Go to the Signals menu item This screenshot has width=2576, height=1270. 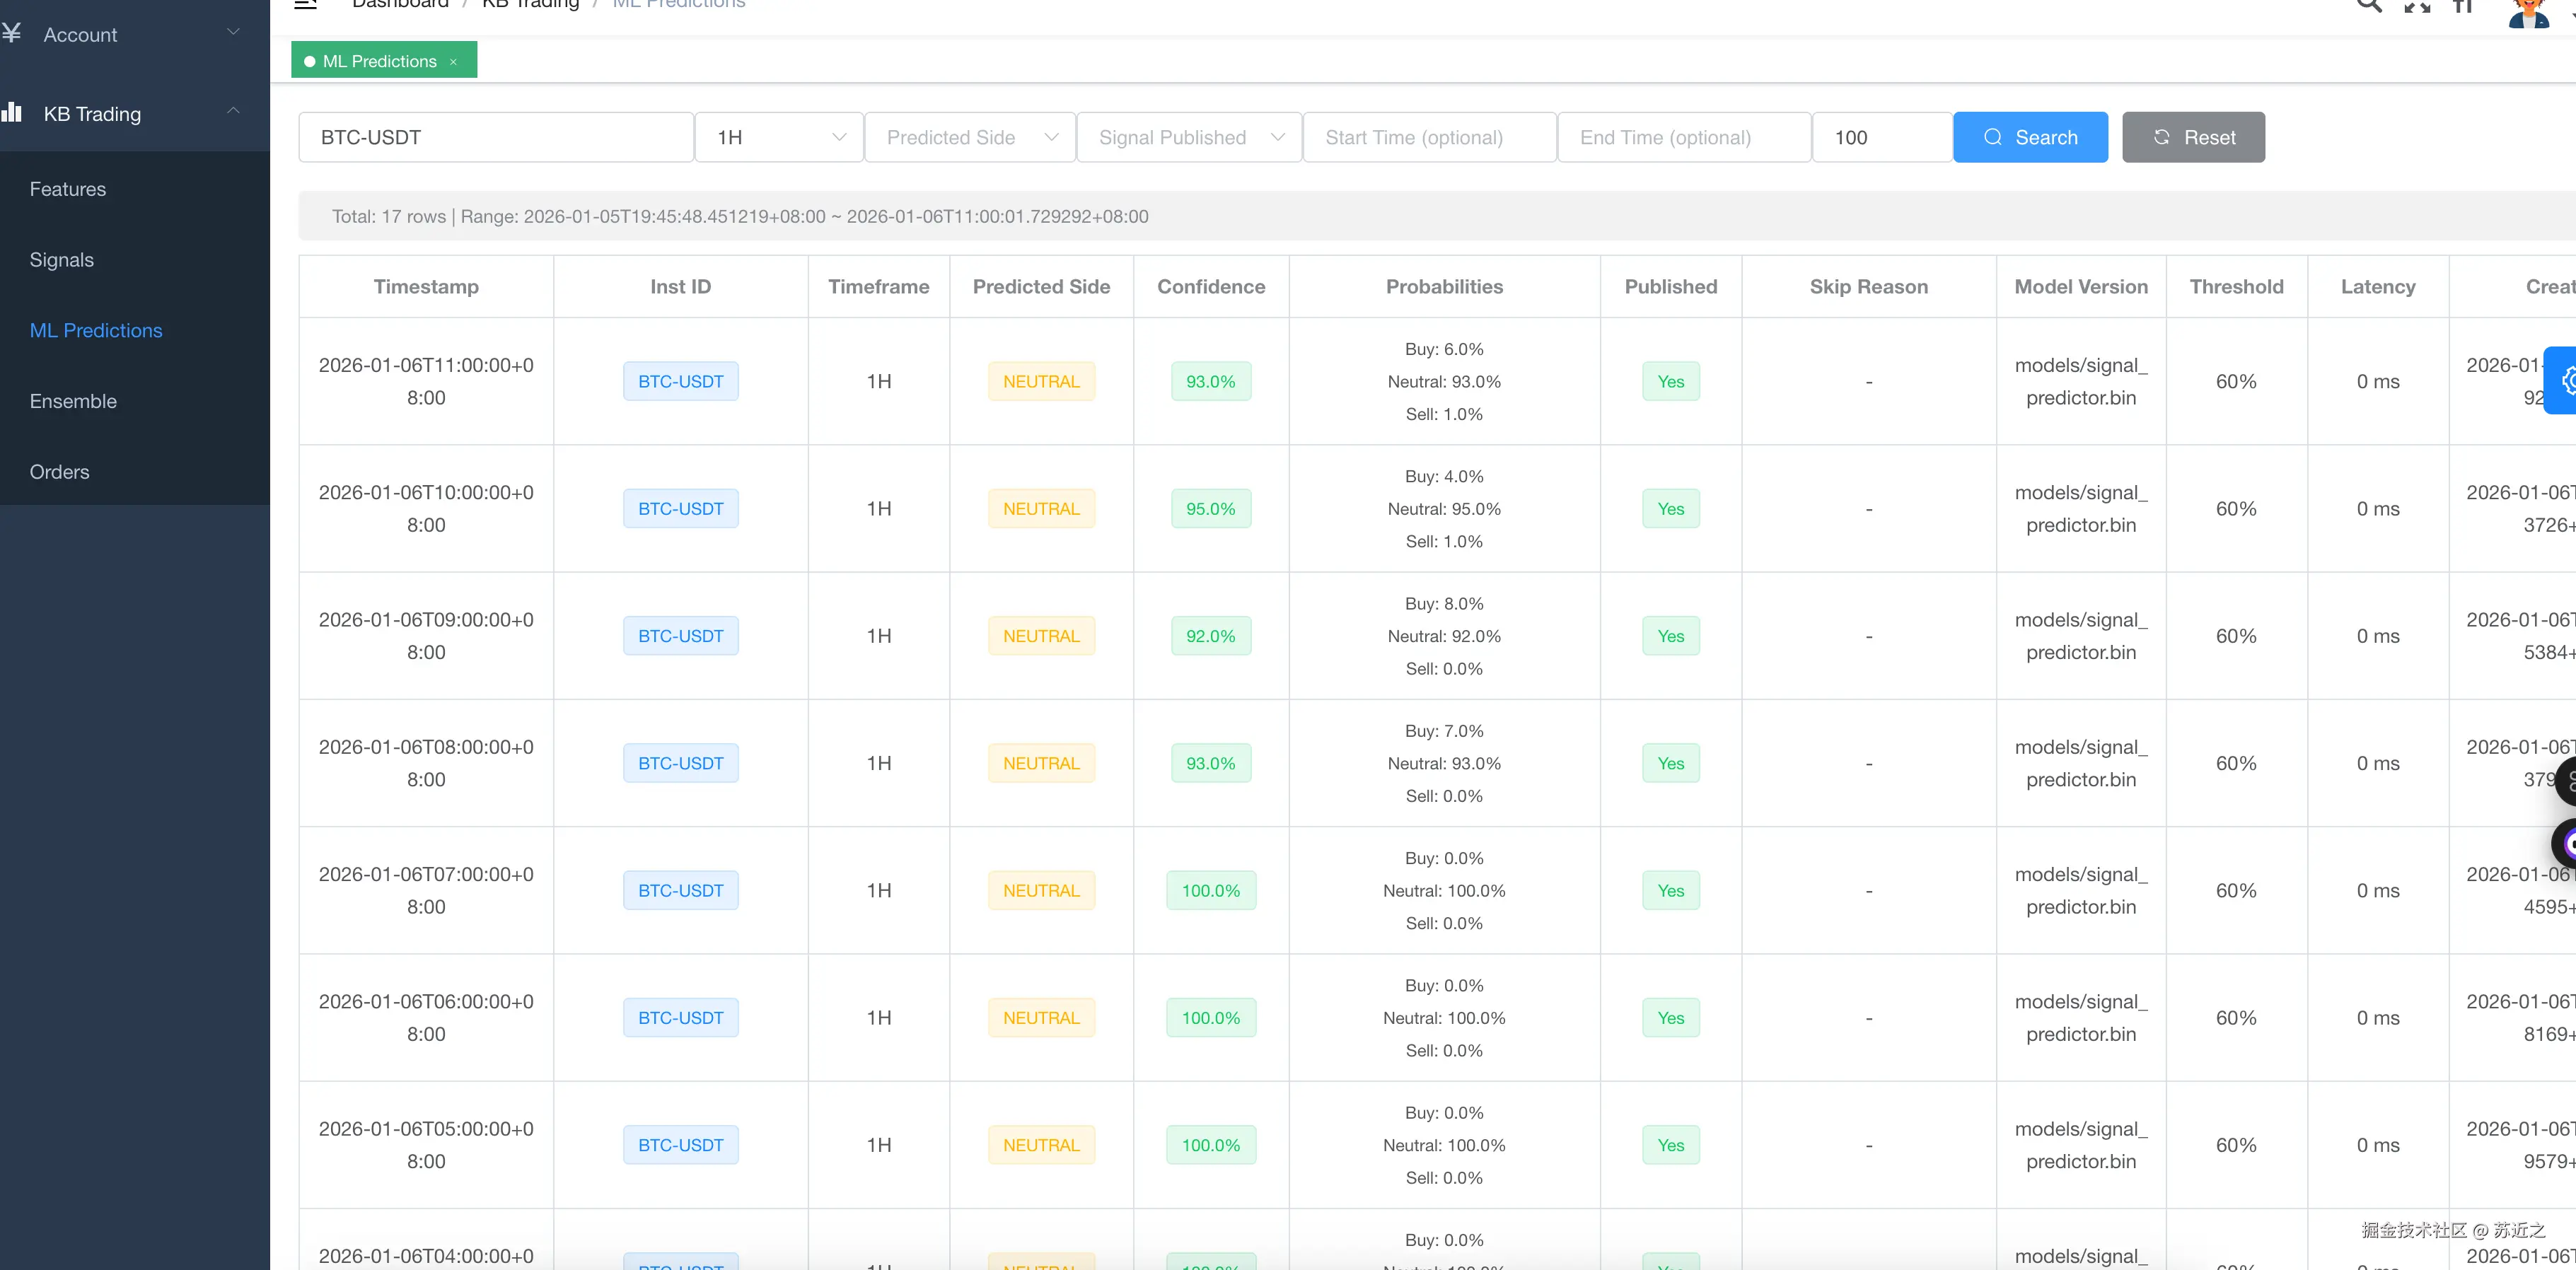[62, 260]
